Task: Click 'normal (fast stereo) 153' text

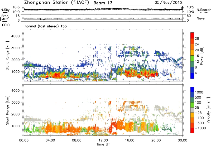Action: 46,26
